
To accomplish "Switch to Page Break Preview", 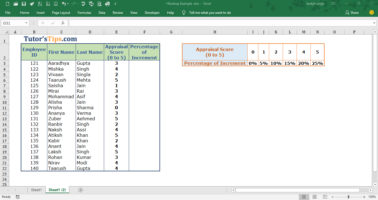I will click(x=325, y=197).
